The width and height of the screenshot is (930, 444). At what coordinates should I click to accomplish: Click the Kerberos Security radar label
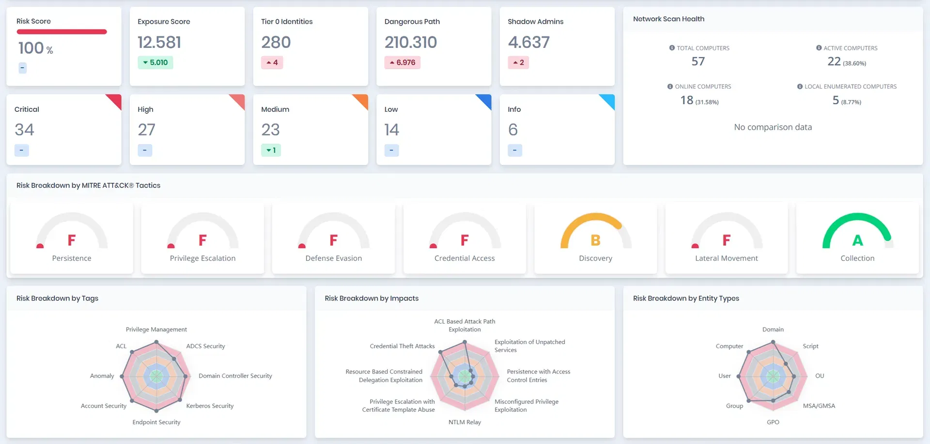pyautogui.click(x=210, y=406)
